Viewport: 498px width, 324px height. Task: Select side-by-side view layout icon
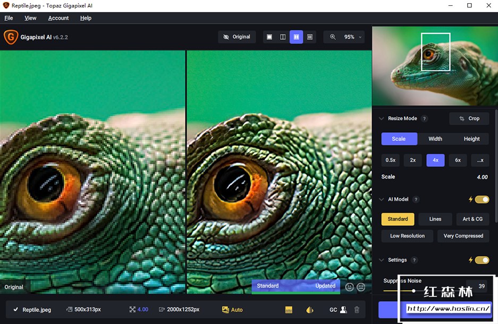[x=296, y=37]
